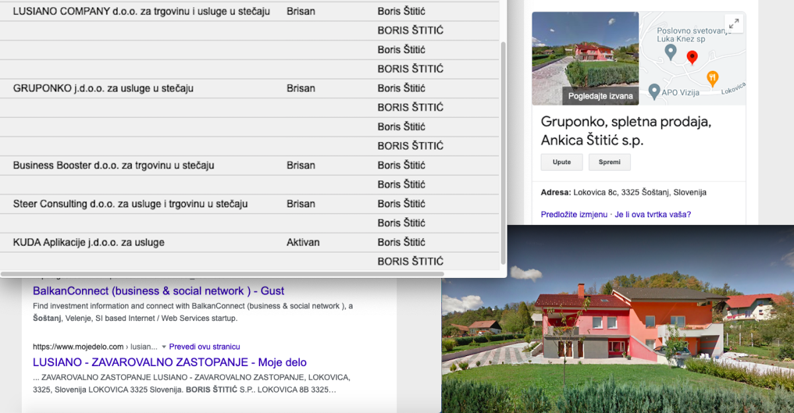This screenshot has height=413, width=794.
Task: Click the table window's horizontal scrollbar
Action: tap(222, 273)
